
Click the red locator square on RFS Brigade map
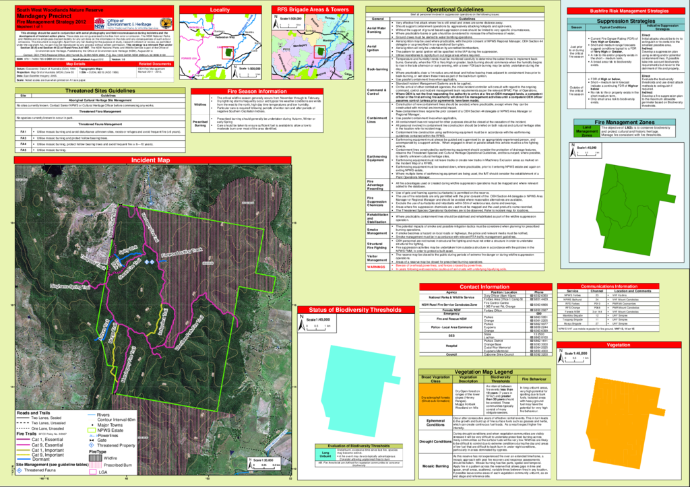pyautogui.click(x=319, y=52)
